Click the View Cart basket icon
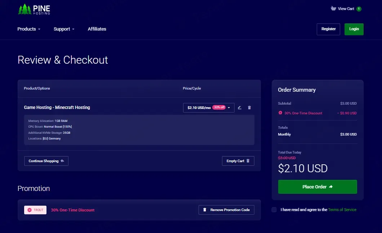The image size is (382, 233). tap(333, 9)
